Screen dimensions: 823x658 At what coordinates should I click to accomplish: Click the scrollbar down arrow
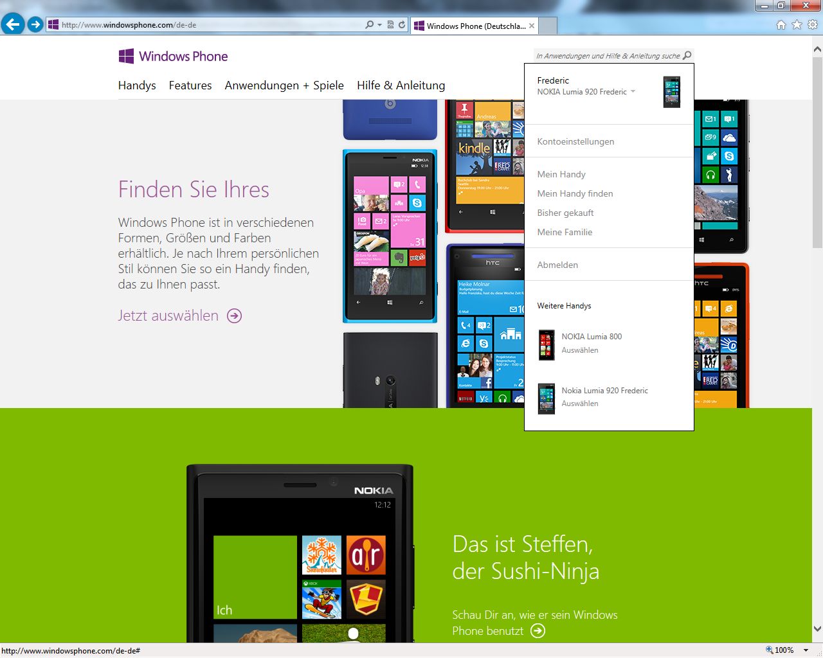(x=817, y=629)
